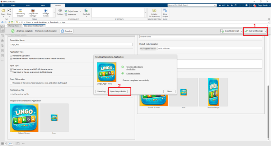Open the Creating Standalone Application link
This screenshot has width=271, height=146.
pos(135,68)
